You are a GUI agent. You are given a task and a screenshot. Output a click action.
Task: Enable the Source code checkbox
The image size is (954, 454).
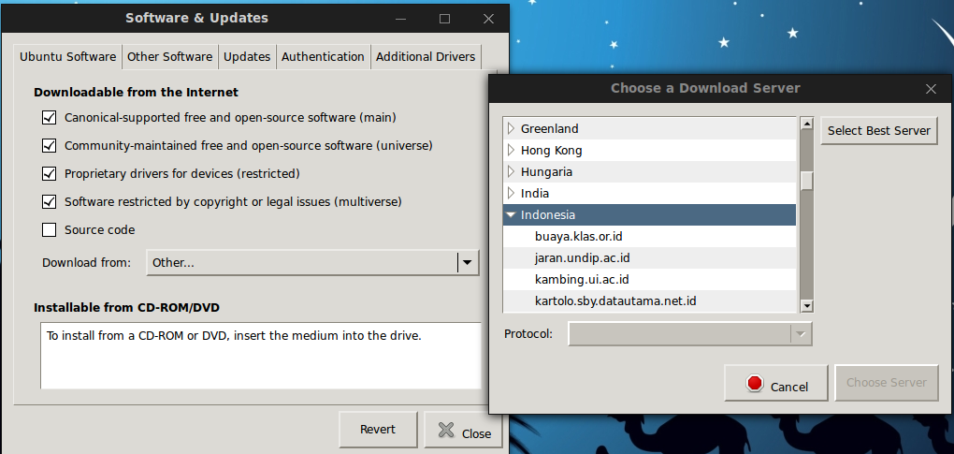tap(50, 230)
